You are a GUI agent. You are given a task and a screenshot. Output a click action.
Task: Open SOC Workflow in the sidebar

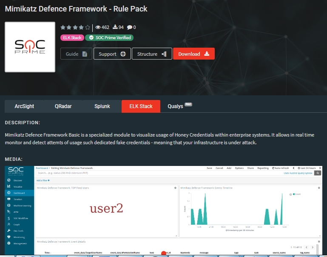(19, 218)
